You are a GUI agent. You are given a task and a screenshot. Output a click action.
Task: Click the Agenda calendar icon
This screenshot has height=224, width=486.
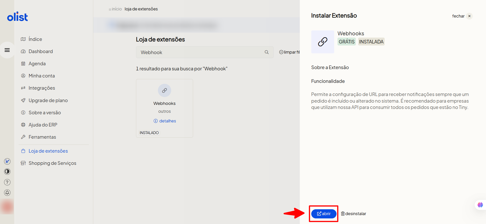[x=23, y=63]
